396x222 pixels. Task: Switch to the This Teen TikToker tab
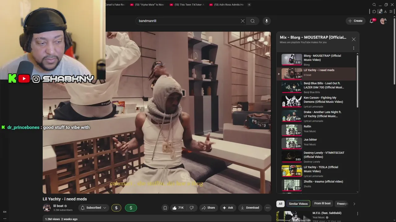coord(187,5)
